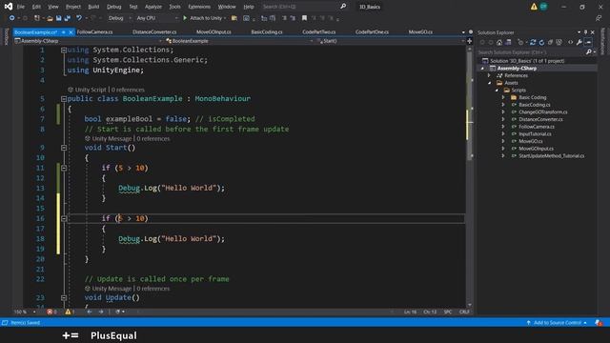610x343 pixels.
Task: Toggle the pin on BooleanExample.cs tab
Action: pos(64,32)
